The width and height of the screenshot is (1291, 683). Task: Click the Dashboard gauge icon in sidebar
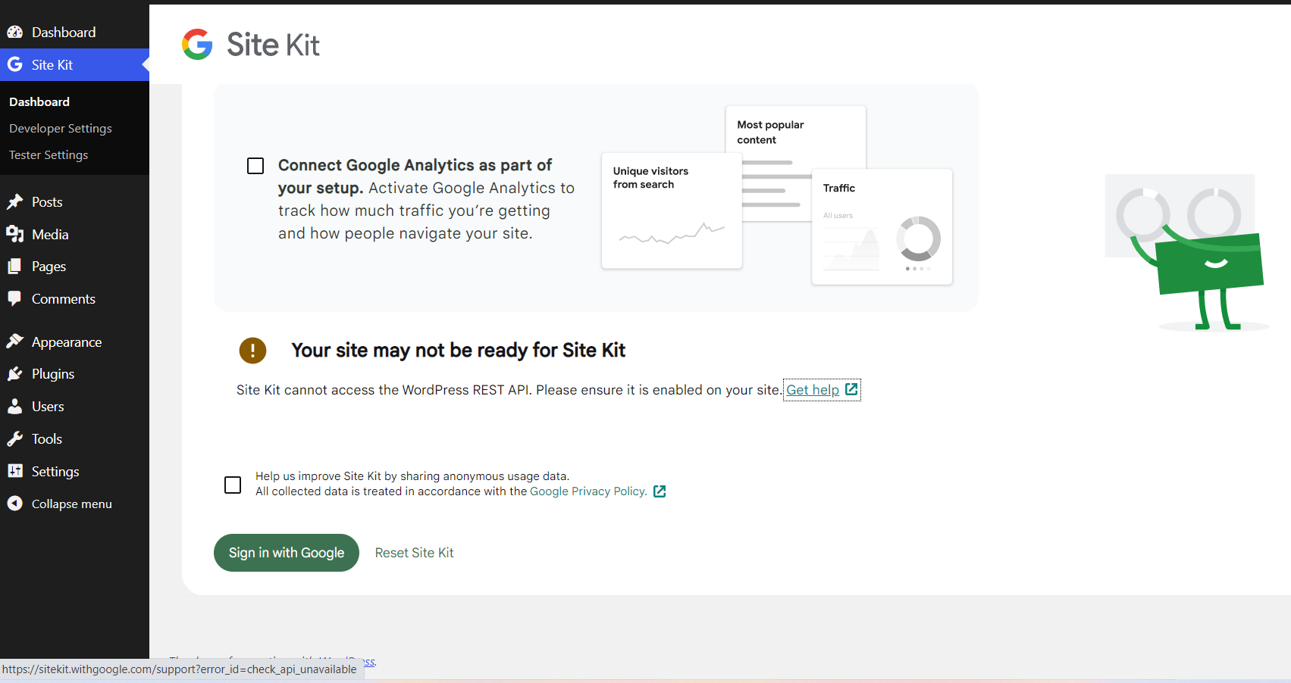pos(15,33)
